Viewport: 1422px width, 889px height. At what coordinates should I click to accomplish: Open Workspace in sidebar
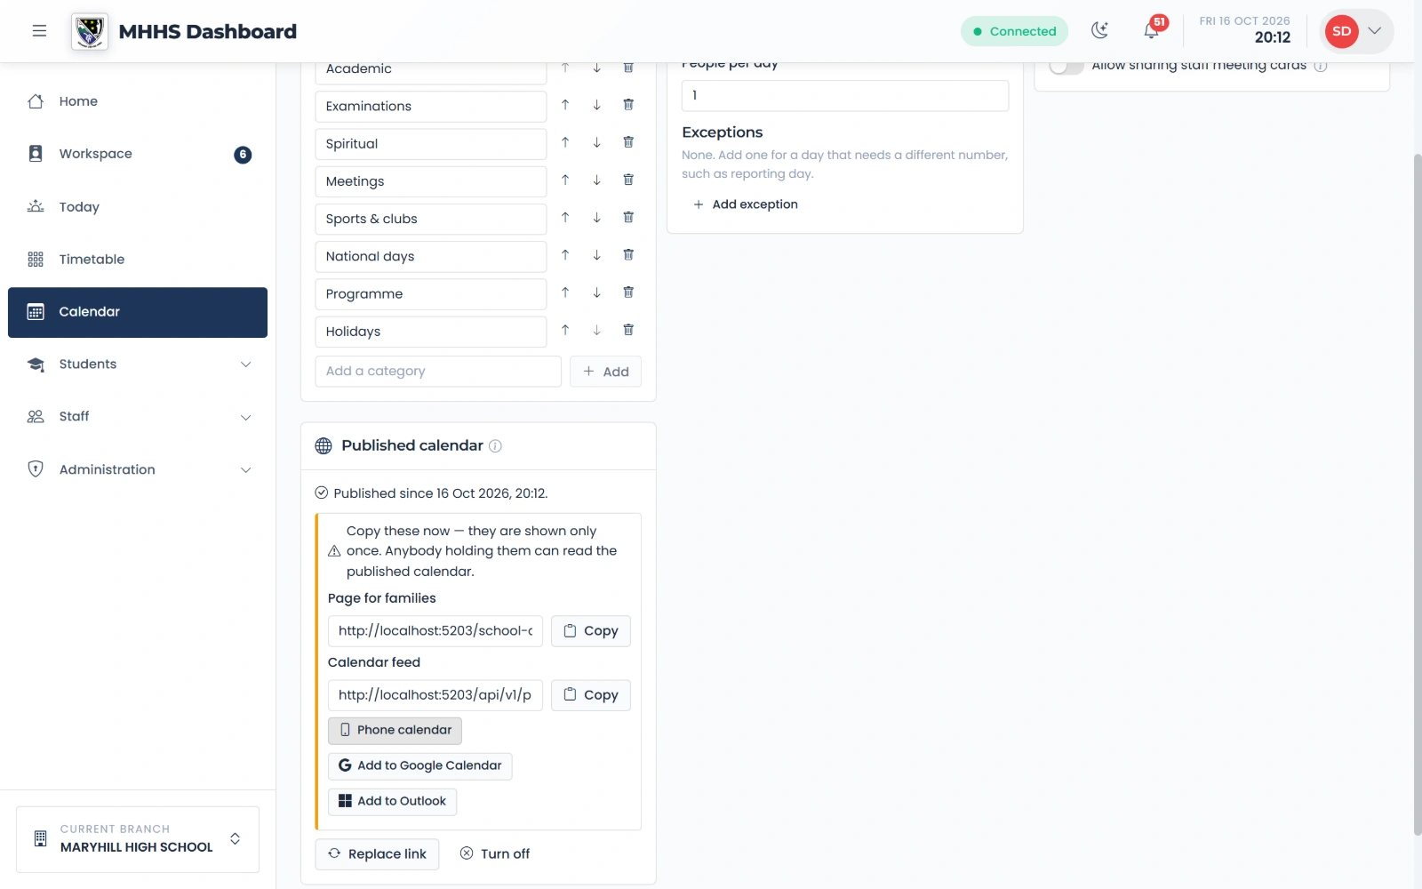[x=138, y=154]
